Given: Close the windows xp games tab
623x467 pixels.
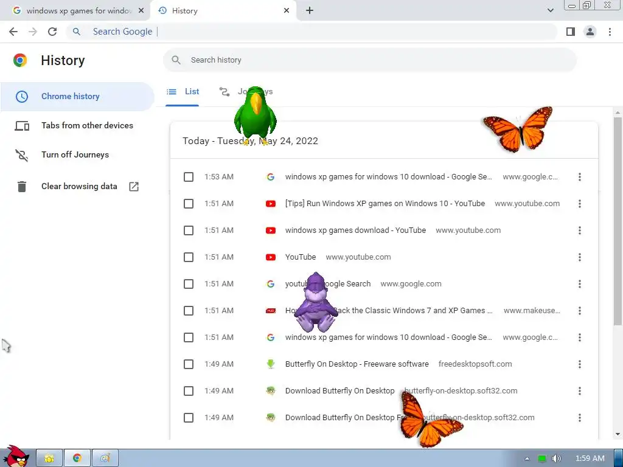Looking at the screenshot, I should tap(141, 11).
